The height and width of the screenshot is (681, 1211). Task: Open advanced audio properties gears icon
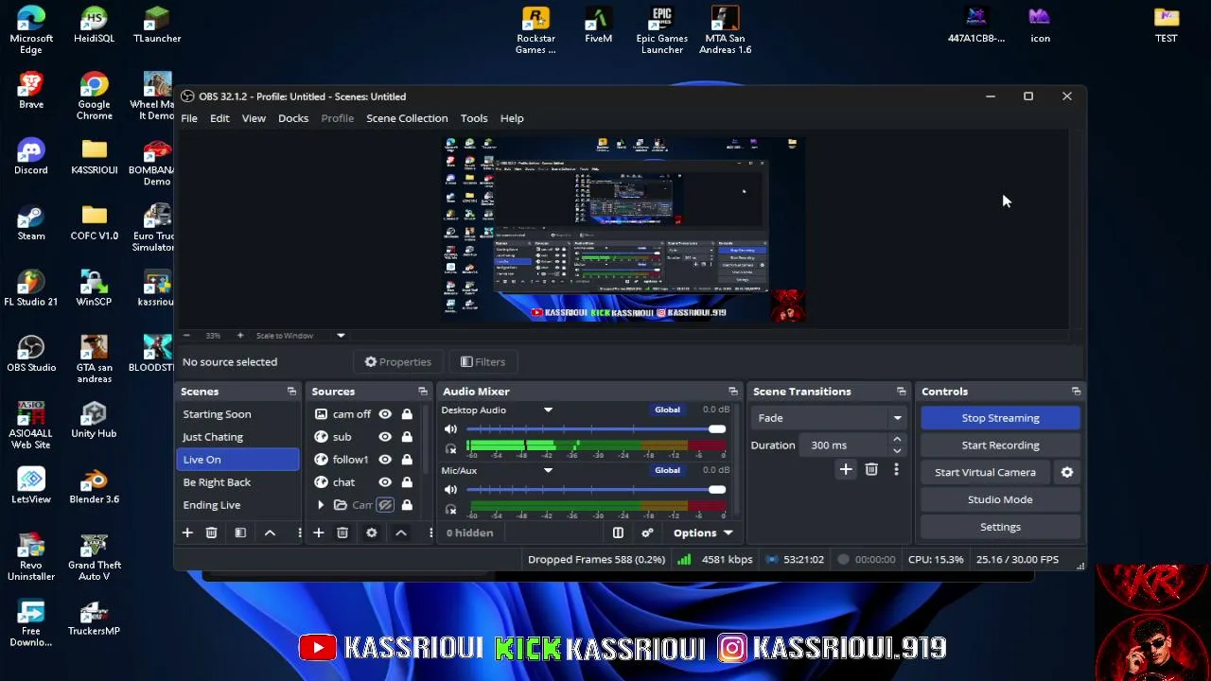click(x=647, y=533)
